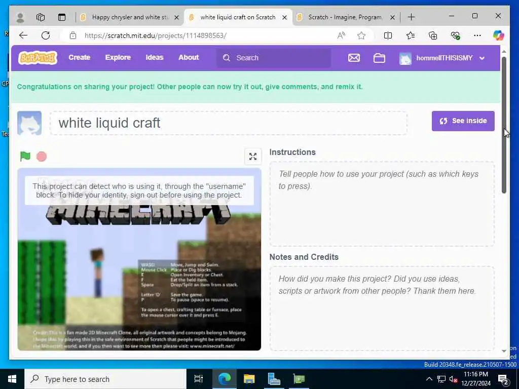The width and height of the screenshot is (519, 389).
Task: Open File Explorer from the taskbar
Action: pos(249,379)
